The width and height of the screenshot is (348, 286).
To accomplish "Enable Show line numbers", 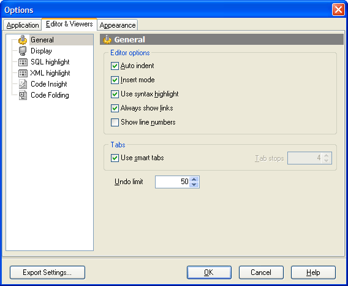I will coord(115,122).
